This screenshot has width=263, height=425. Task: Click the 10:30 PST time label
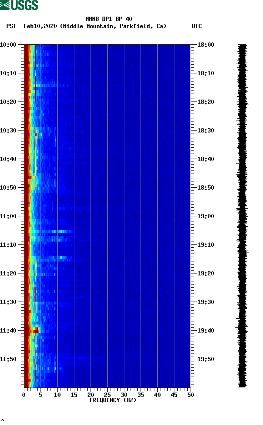pos(8,131)
